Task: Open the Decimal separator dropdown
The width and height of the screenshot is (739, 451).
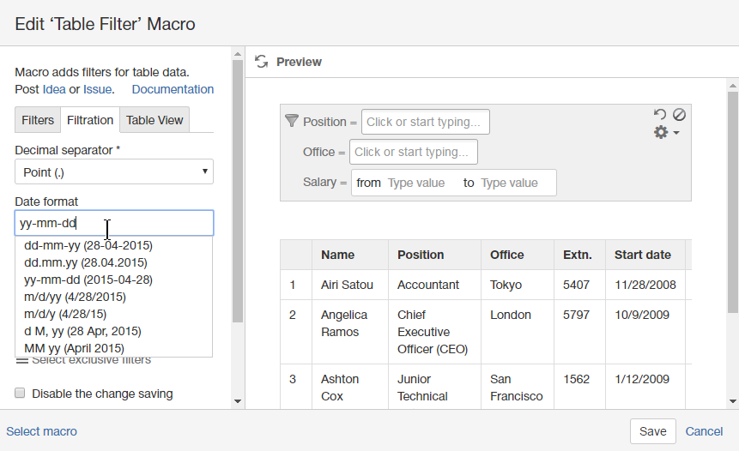Action: coord(114,171)
